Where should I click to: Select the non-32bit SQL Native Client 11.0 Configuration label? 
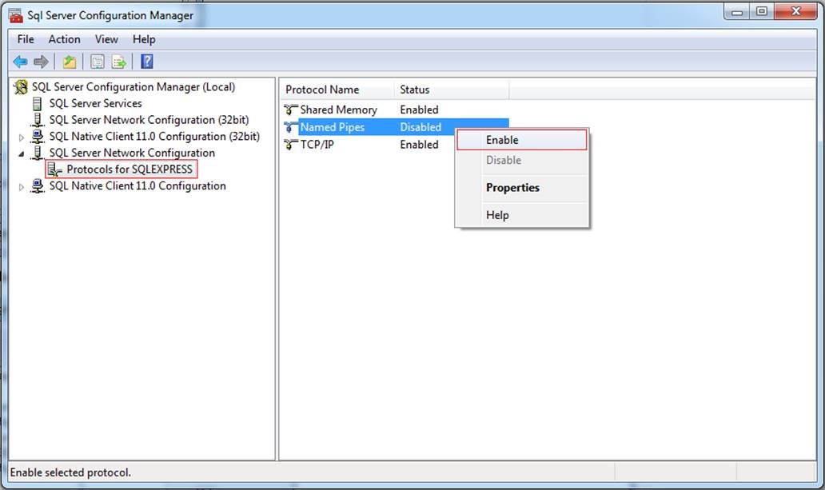click(137, 185)
